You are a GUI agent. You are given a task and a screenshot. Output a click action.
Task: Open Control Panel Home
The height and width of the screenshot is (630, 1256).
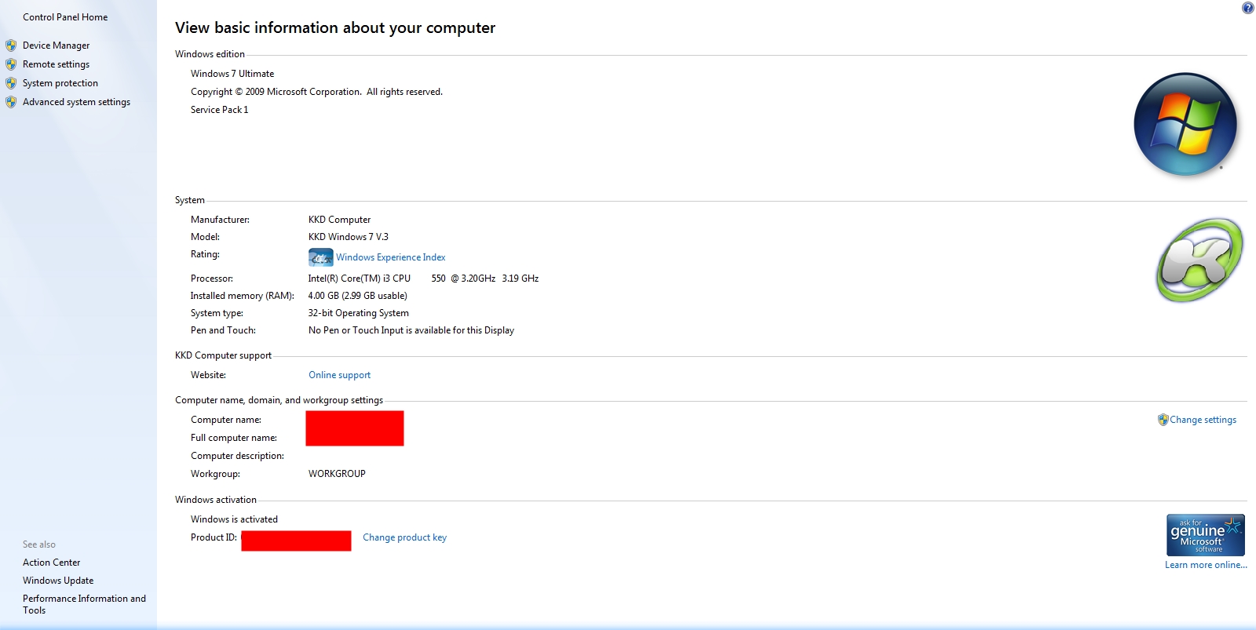pos(65,17)
